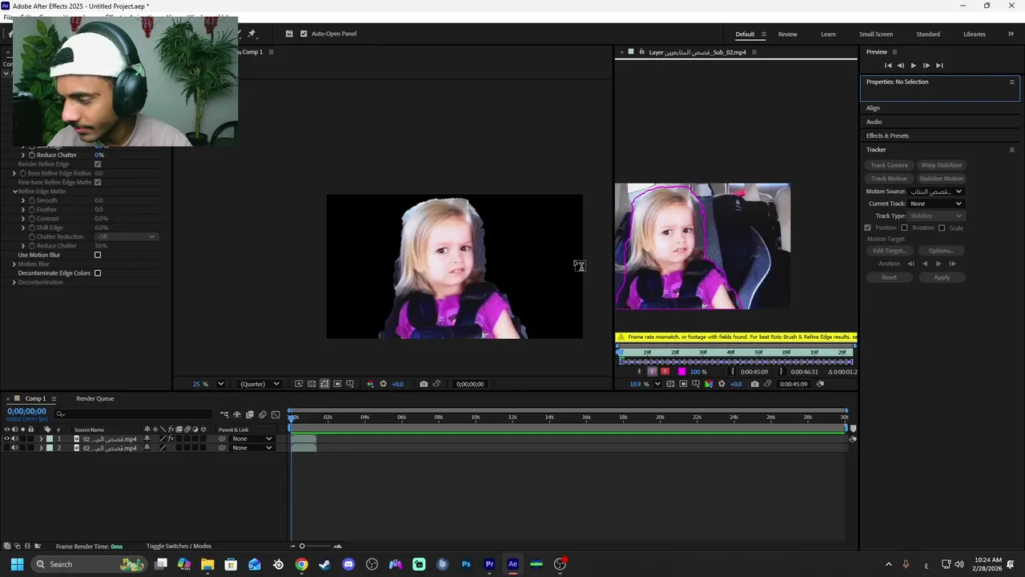Viewport: 1025px width, 577px height.
Task: Click reset exposure icon in composition viewer
Action: coord(383,384)
